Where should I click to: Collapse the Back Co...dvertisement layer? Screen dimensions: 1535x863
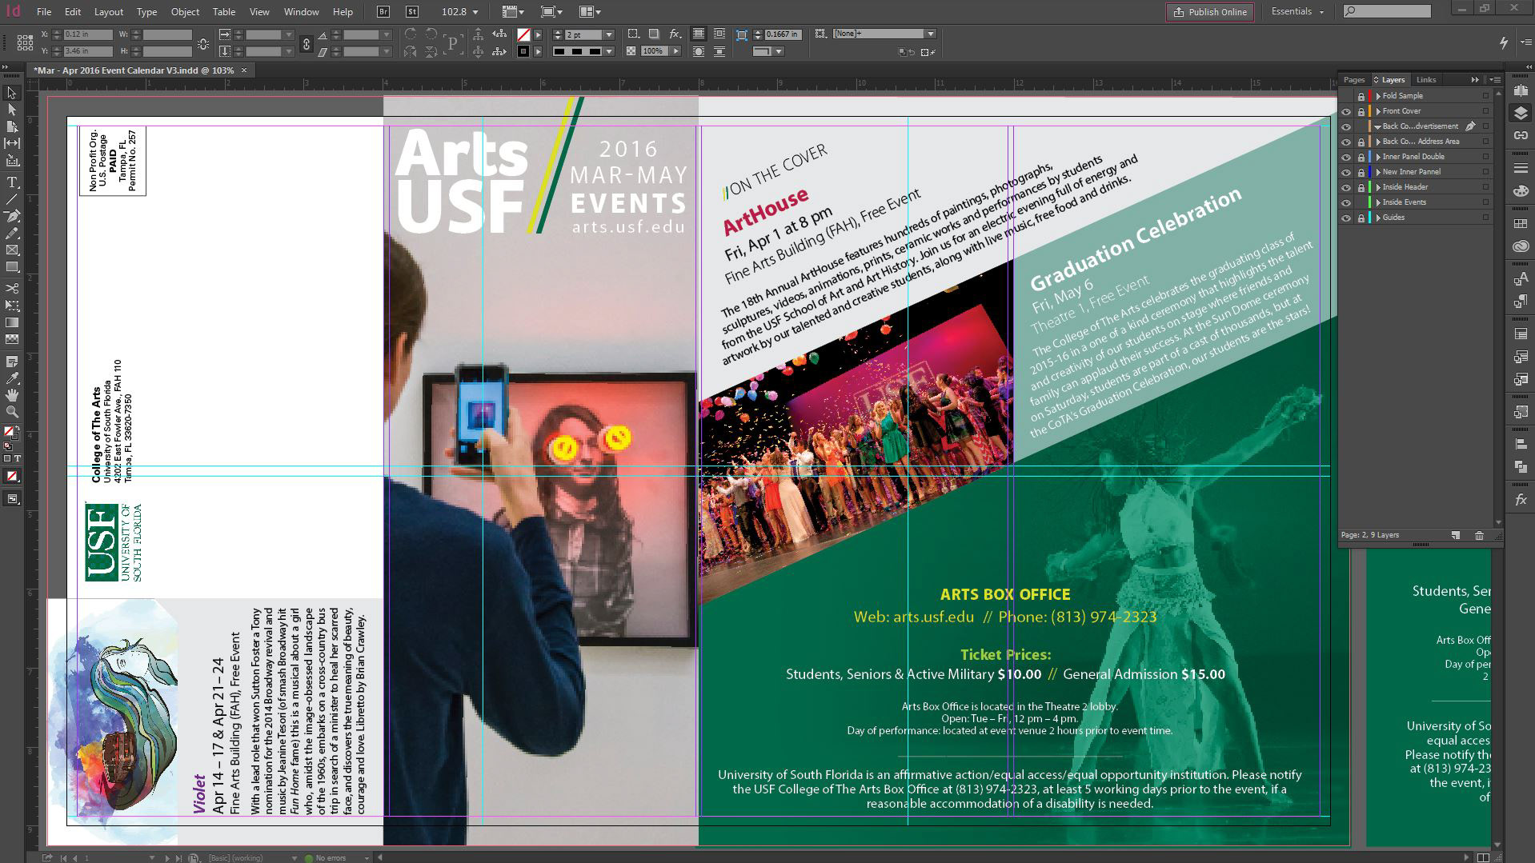pyautogui.click(x=1378, y=126)
